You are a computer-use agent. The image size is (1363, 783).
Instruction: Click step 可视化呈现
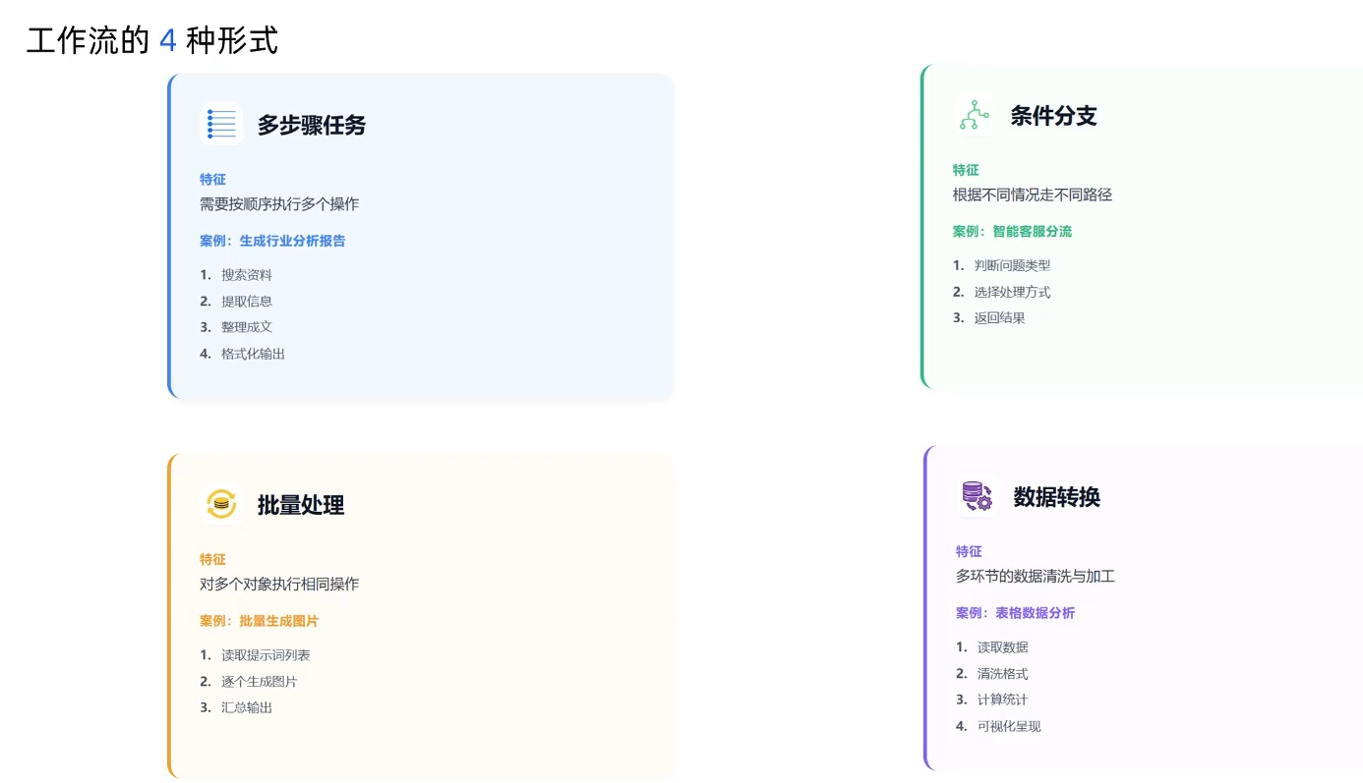[x=1009, y=727]
